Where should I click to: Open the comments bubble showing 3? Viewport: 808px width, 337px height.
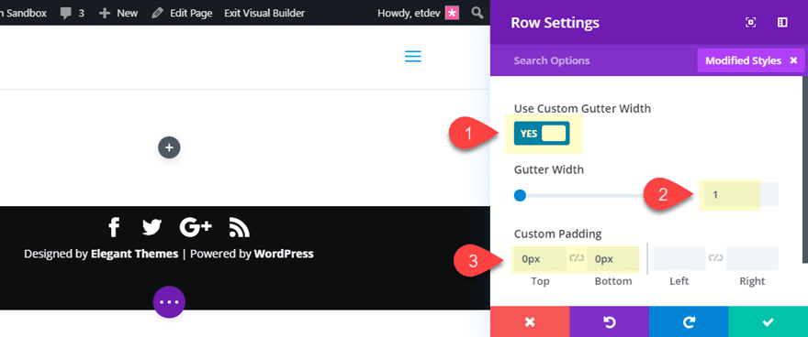click(72, 13)
